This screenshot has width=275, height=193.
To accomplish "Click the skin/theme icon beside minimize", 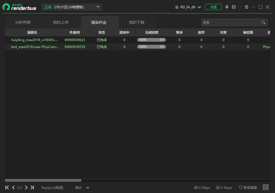I will coord(246,7).
